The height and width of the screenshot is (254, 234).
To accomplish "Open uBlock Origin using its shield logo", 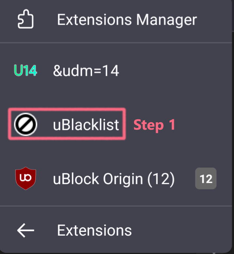I will tap(25, 179).
